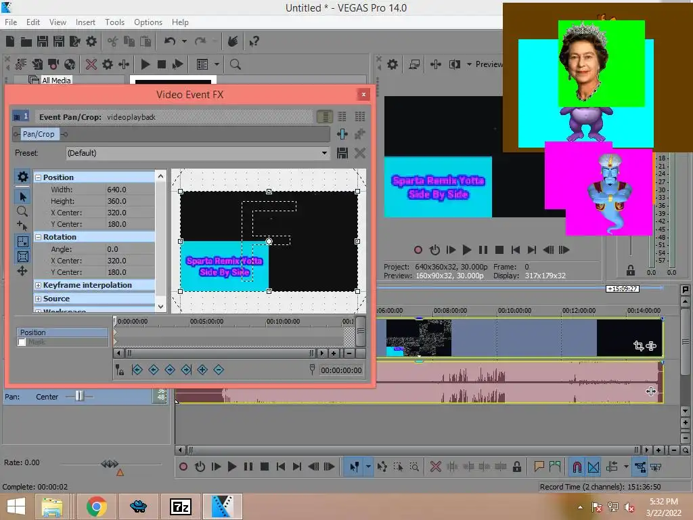Click Stop in the preview transport

pos(499,250)
